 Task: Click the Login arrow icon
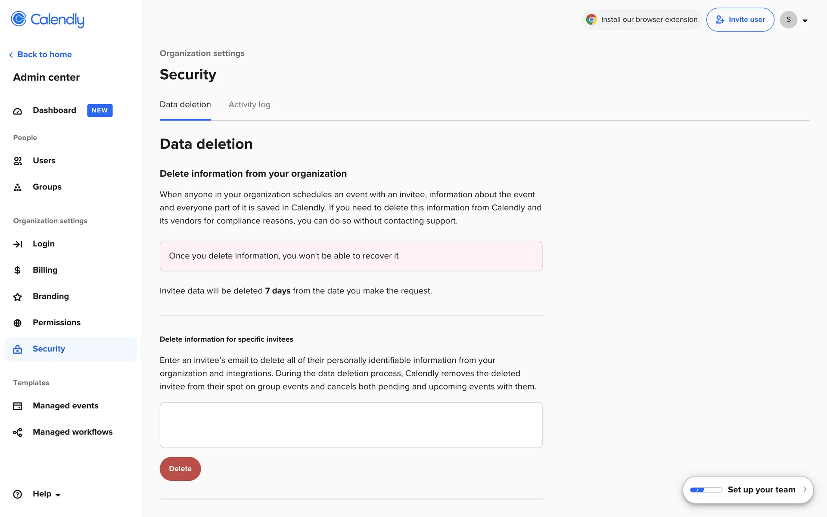click(17, 244)
